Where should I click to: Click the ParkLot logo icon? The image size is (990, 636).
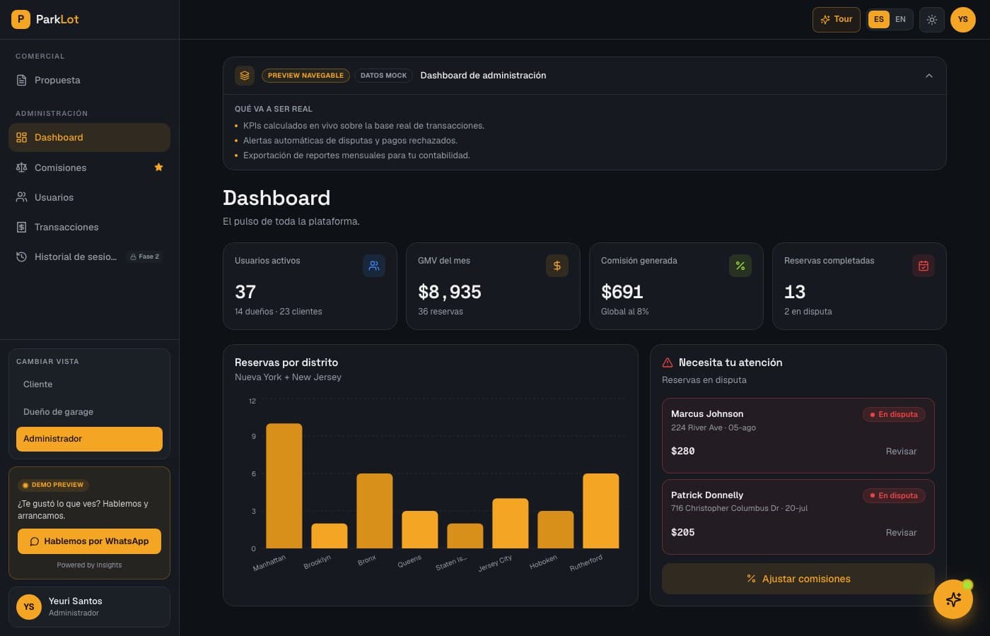point(21,19)
